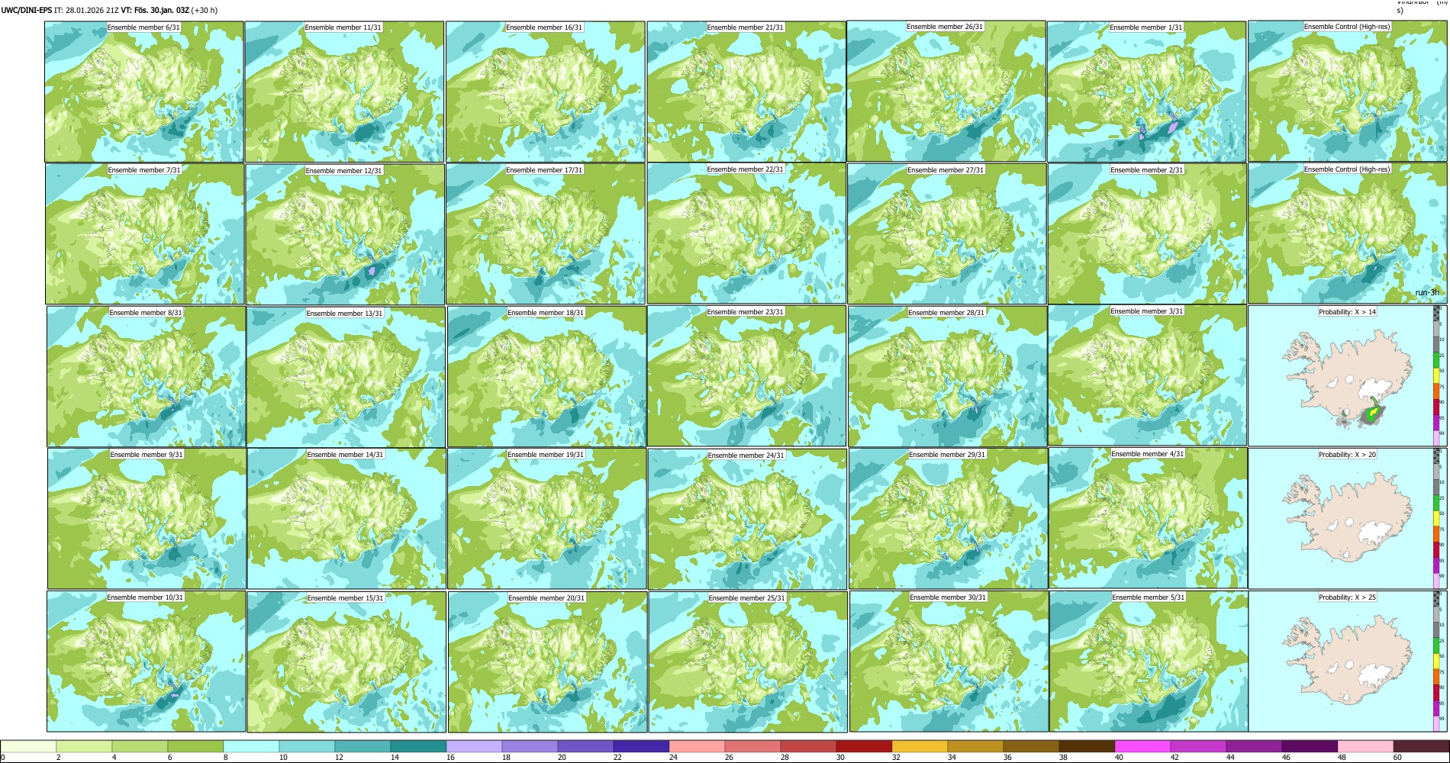Viewport: 1450px width, 763px height.
Task: Click the 'Ensemble member 25/31' label
Action: [x=747, y=598]
